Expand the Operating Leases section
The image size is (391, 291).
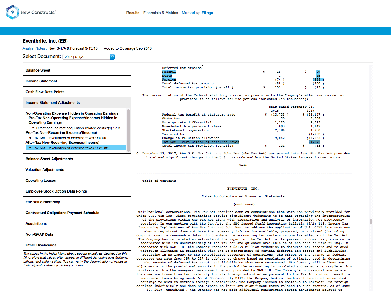(x=77, y=181)
